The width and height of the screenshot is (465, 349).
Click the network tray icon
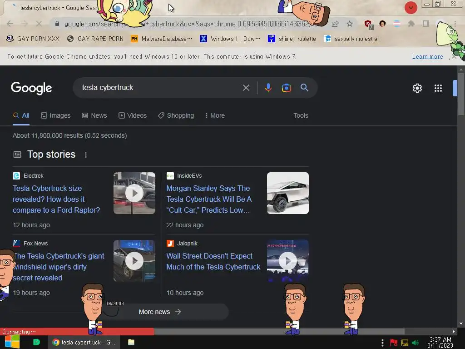coord(405,343)
